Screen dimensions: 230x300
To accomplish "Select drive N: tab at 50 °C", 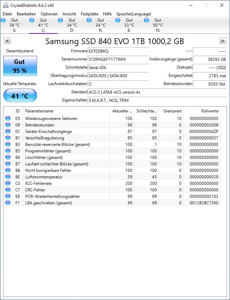I will pos(158,25).
